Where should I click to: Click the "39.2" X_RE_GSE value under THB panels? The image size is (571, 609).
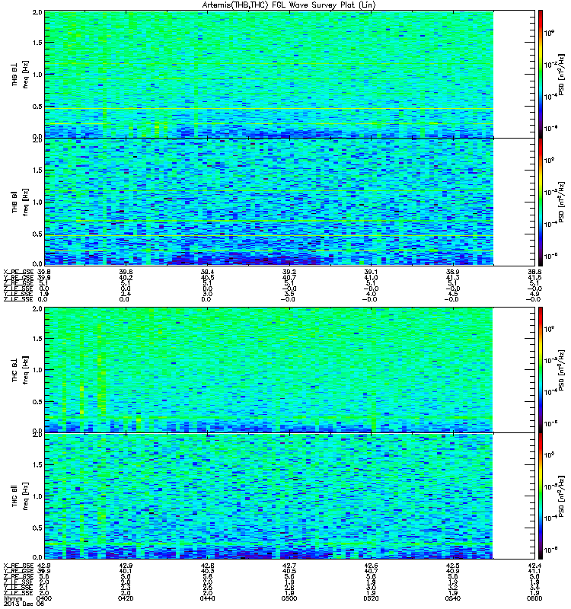[x=289, y=272]
